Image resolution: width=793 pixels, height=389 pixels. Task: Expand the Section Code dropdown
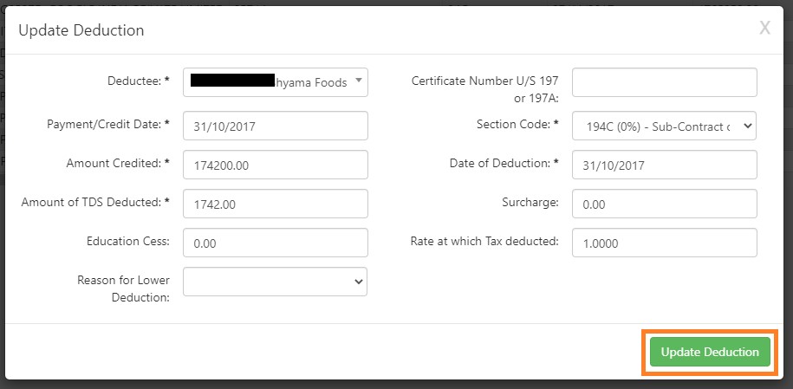point(665,126)
